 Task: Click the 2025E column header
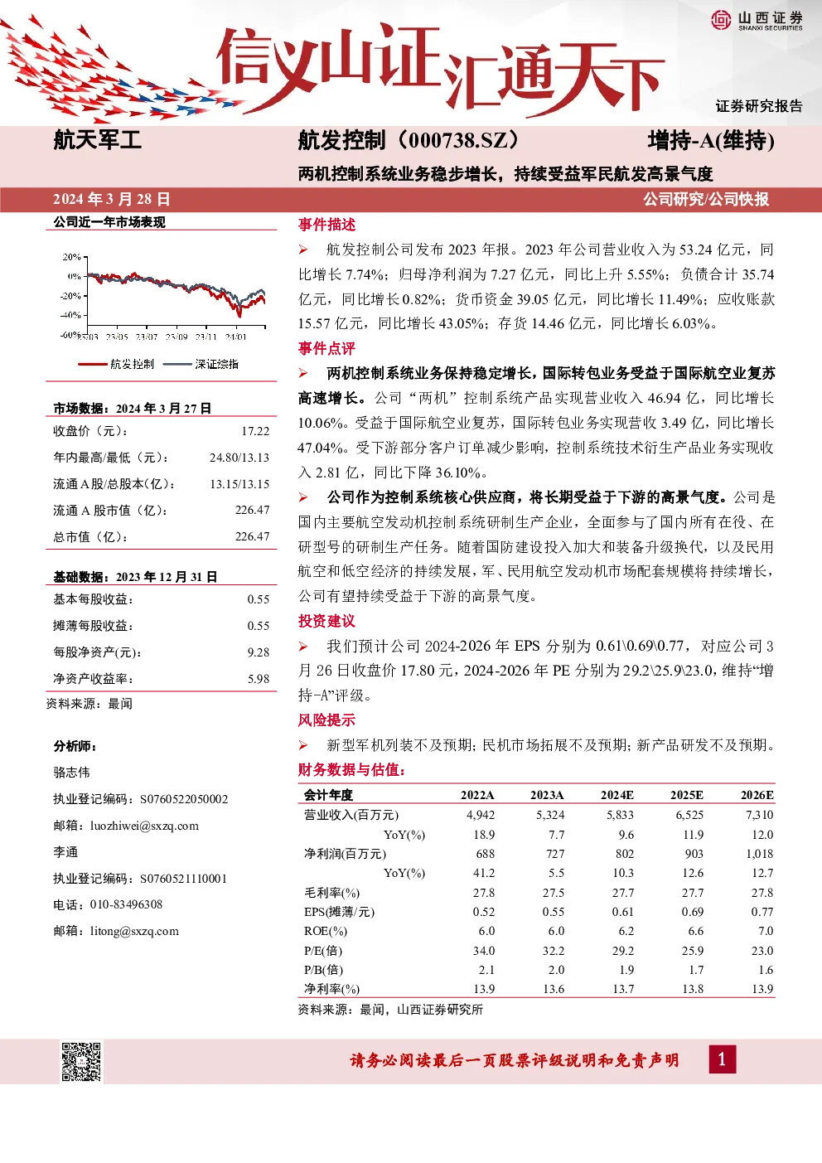click(687, 795)
